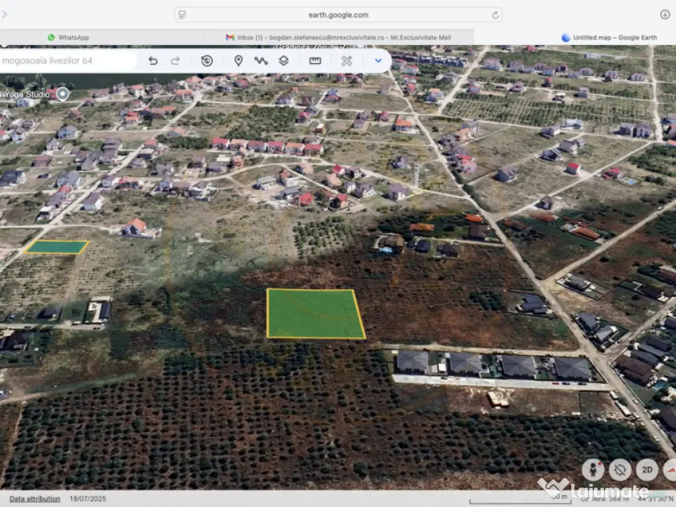Switch map view to 2D
676x507 pixels.
click(647, 469)
